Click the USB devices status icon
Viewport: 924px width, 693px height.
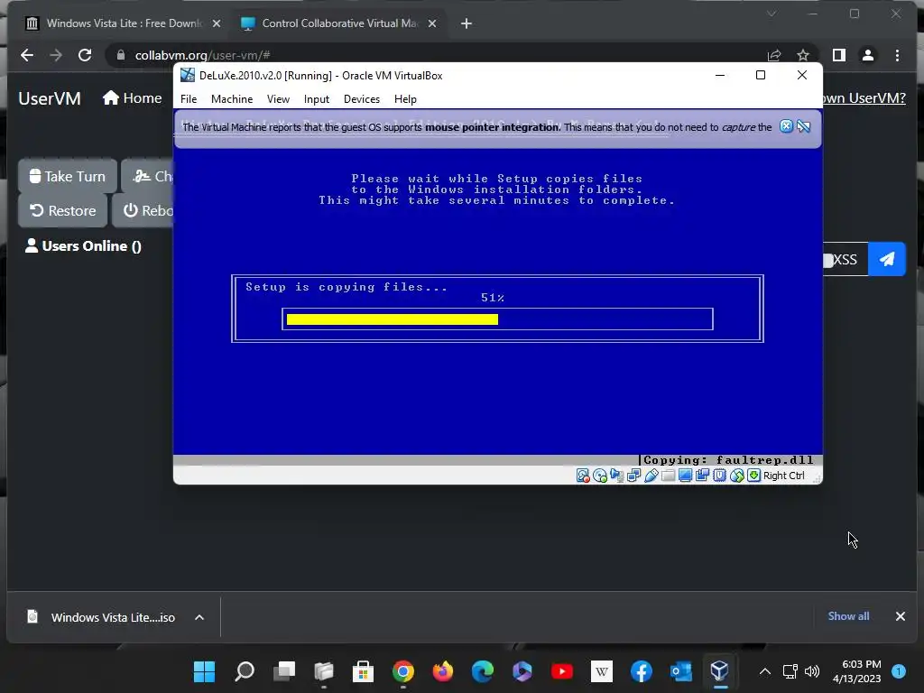(651, 476)
